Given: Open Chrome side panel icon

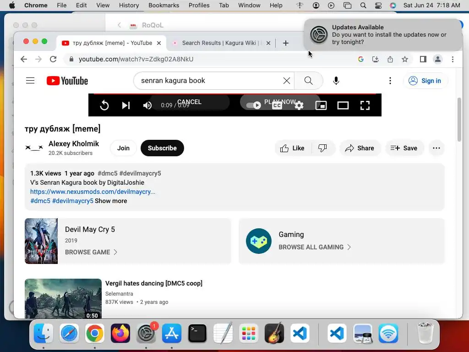Looking at the screenshot, I should coord(423,59).
